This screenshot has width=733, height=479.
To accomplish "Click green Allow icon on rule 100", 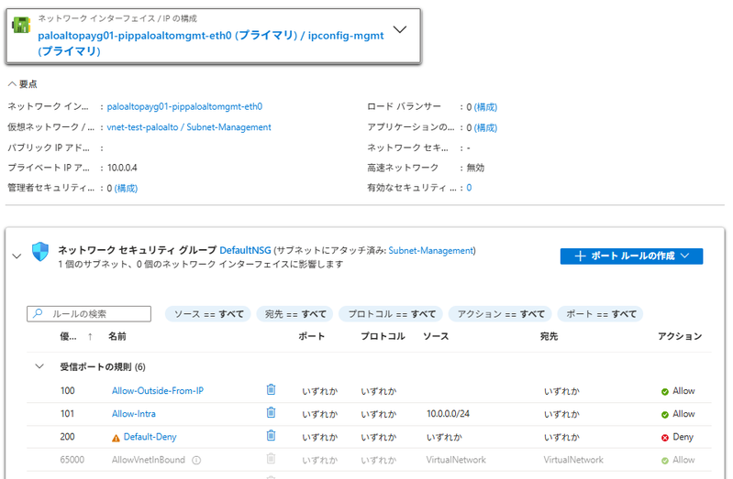I will [665, 392].
